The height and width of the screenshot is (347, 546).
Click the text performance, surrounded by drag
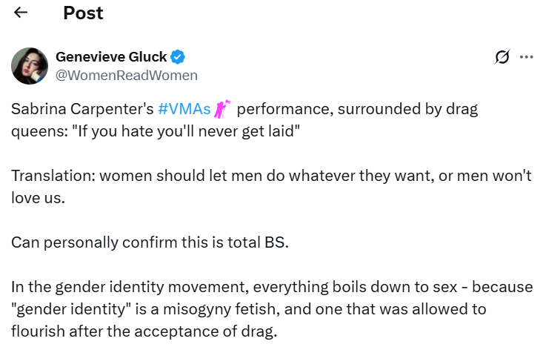[x=357, y=110]
